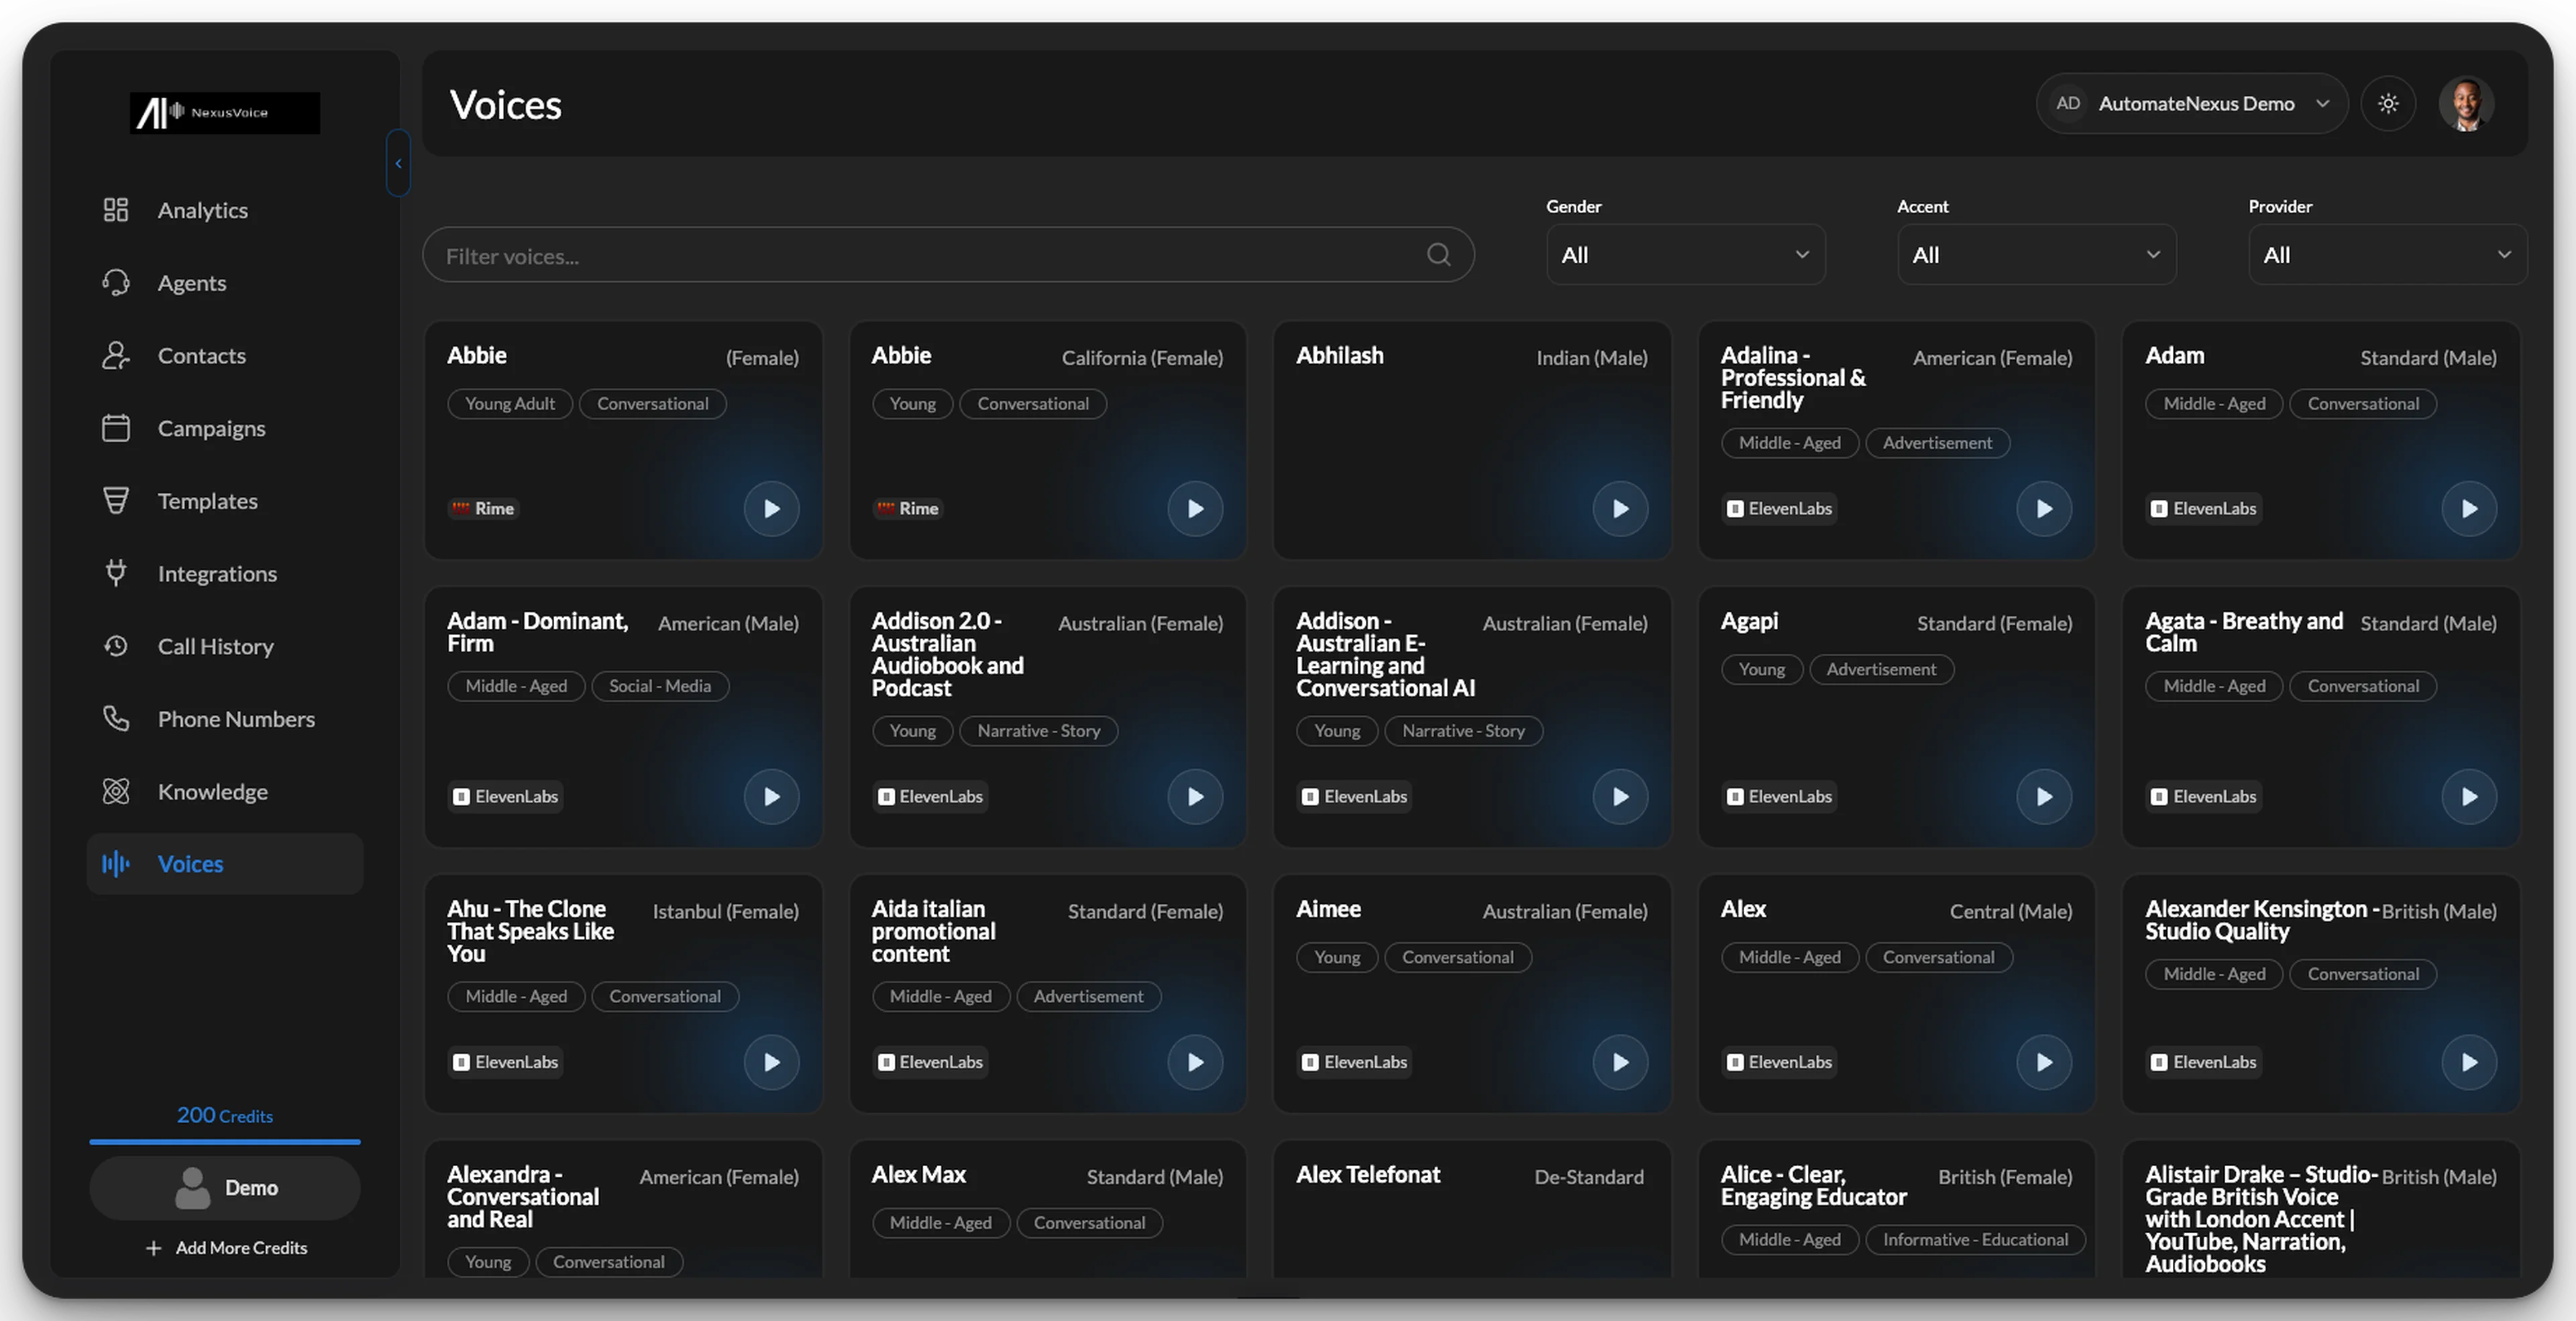This screenshot has height=1321, width=2576.
Task: Play the Alex Central (Male) preview
Action: [x=2044, y=1062]
